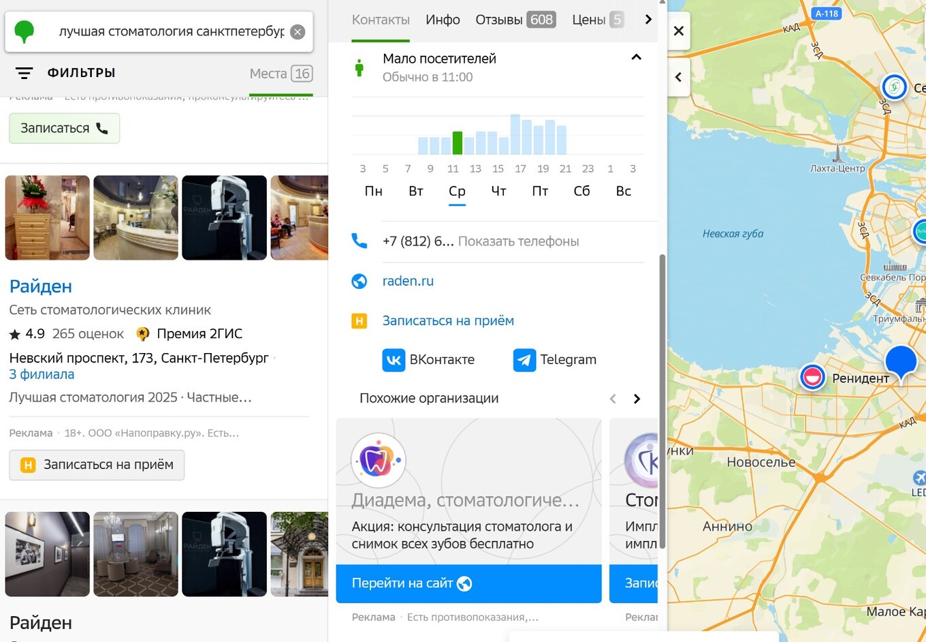Open the X-ray machine photo of first Райден

224,218
